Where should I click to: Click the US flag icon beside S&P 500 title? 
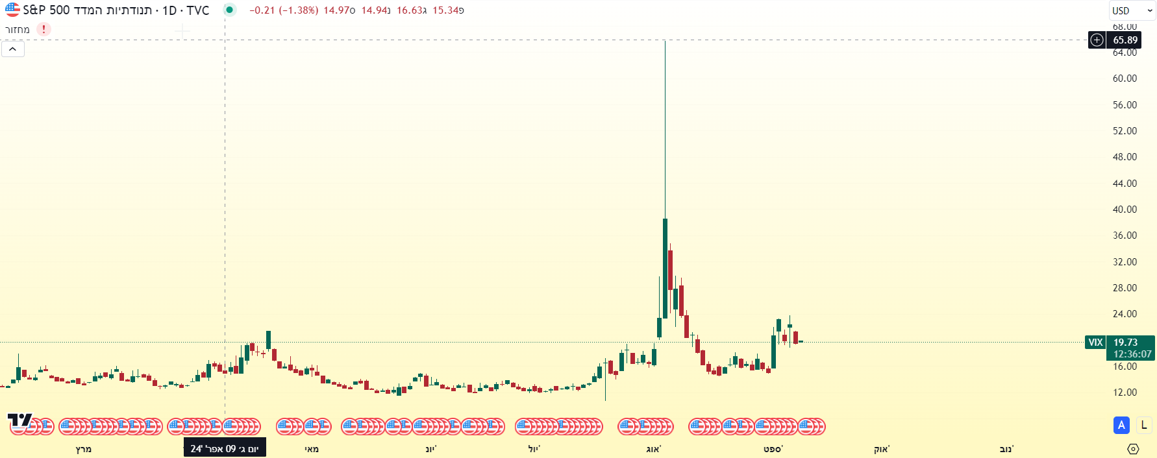click(x=12, y=10)
